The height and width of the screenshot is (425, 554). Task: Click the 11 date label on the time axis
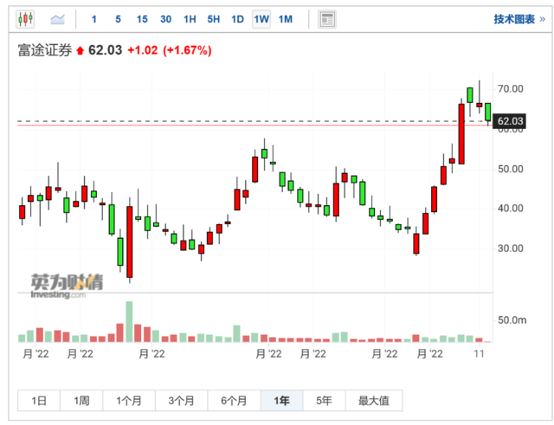pos(479,354)
